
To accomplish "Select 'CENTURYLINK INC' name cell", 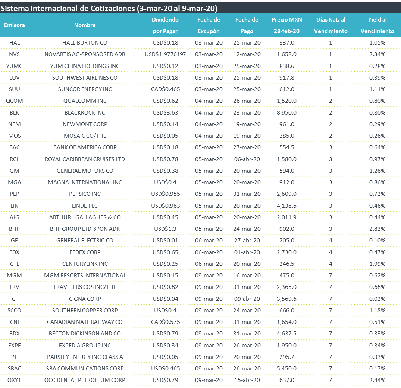I will 85,264.
